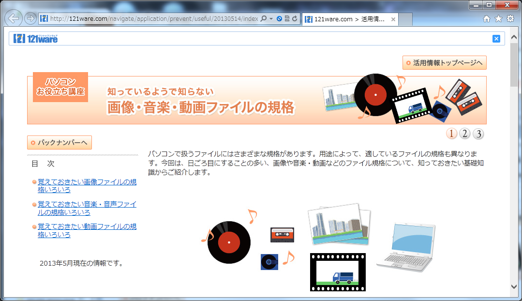Open the Home page icon

487,19
